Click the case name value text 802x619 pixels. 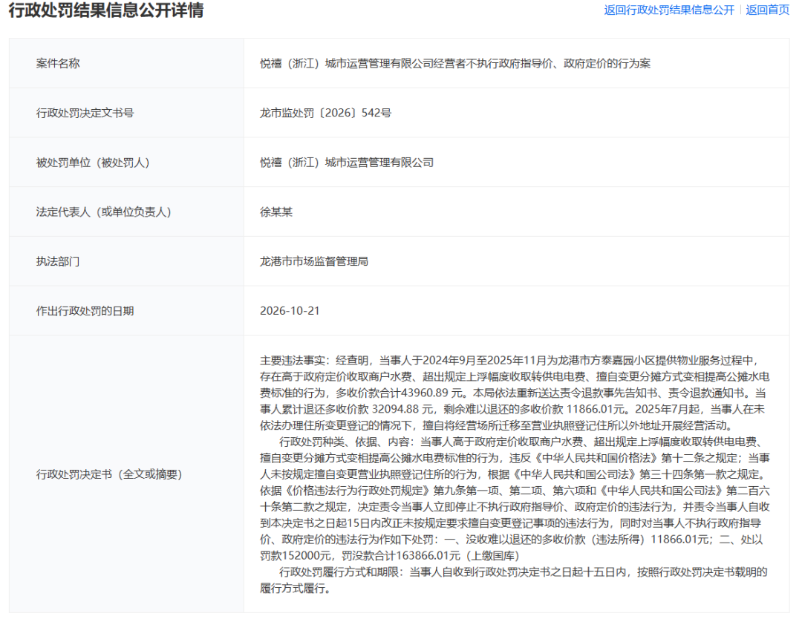coord(454,63)
